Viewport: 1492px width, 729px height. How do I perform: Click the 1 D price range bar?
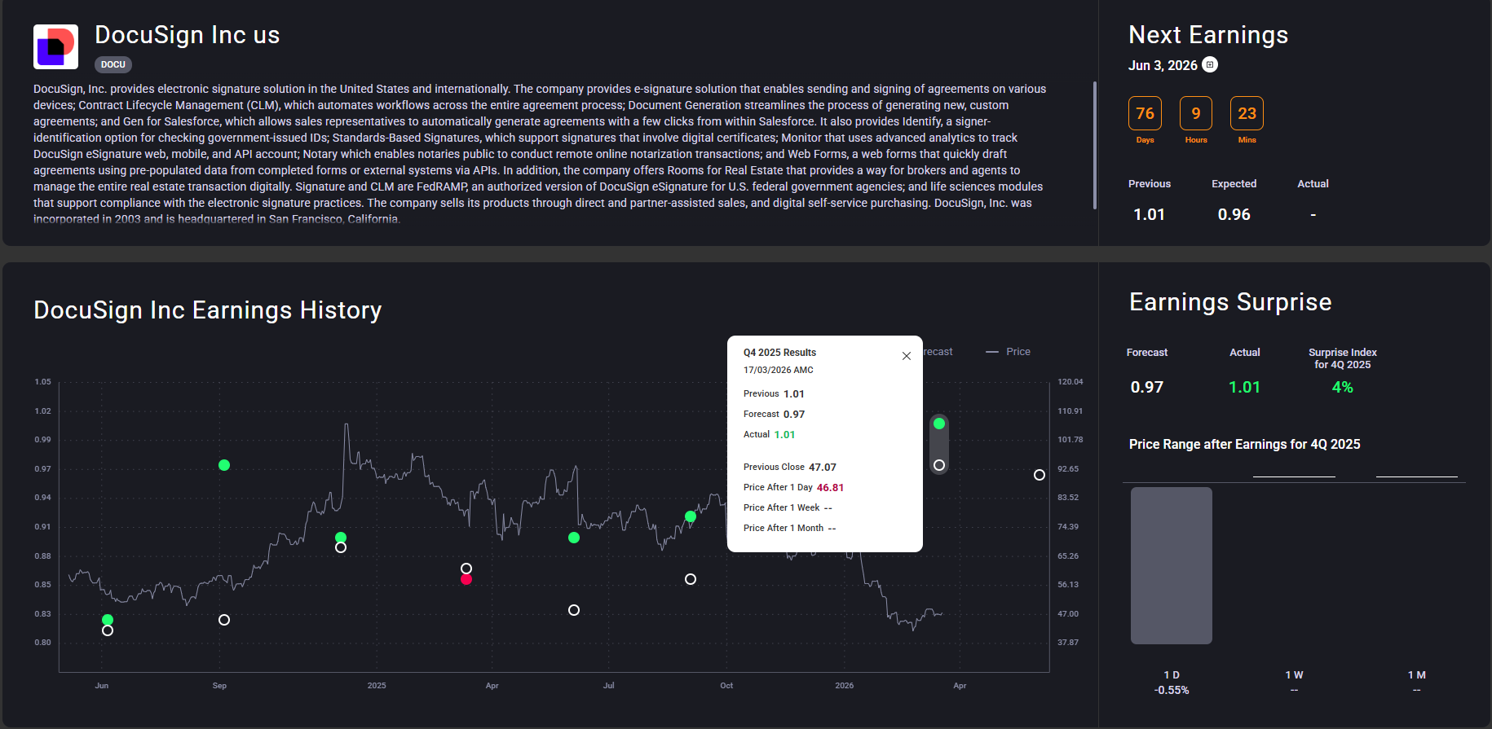(x=1171, y=565)
